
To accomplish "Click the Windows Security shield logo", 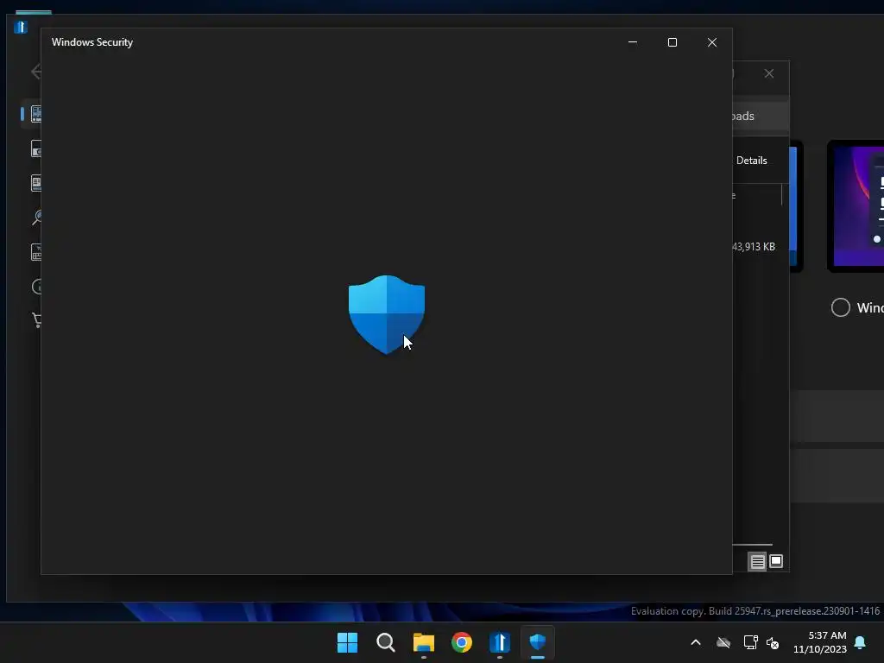I will (387, 314).
